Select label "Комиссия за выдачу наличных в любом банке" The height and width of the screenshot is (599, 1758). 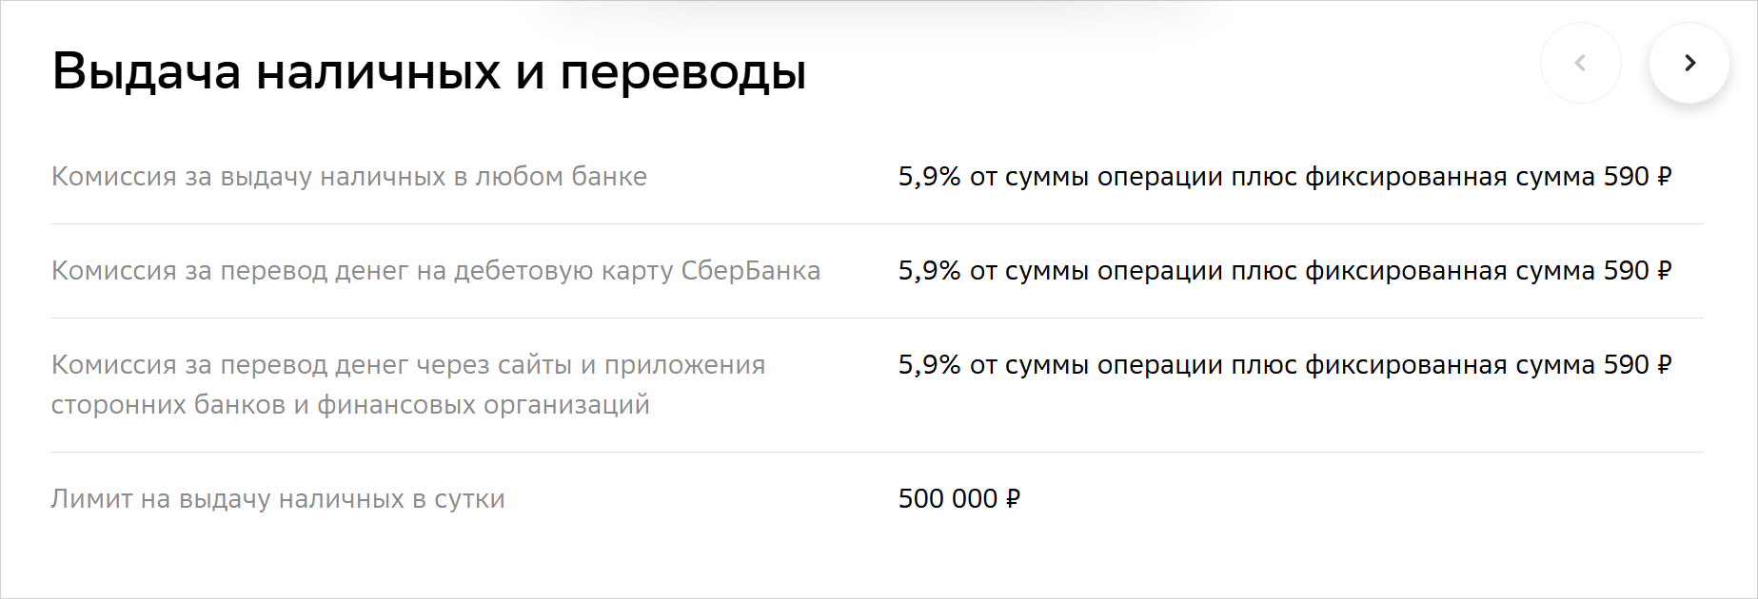pos(348,177)
